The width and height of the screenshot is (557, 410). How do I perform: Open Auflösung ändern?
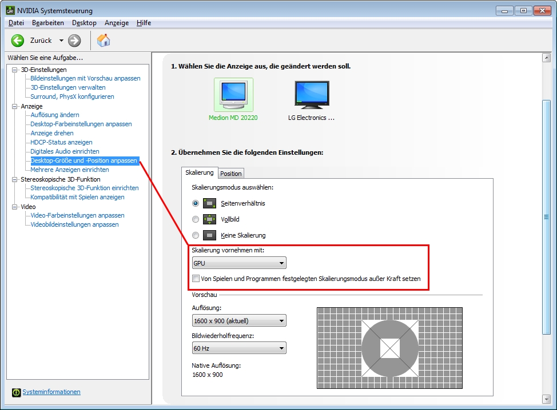pos(55,115)
